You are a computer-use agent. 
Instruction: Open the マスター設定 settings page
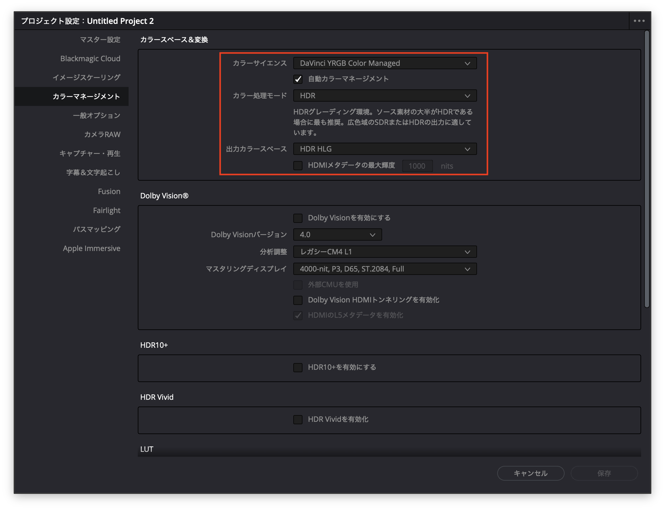coord(100,39)
